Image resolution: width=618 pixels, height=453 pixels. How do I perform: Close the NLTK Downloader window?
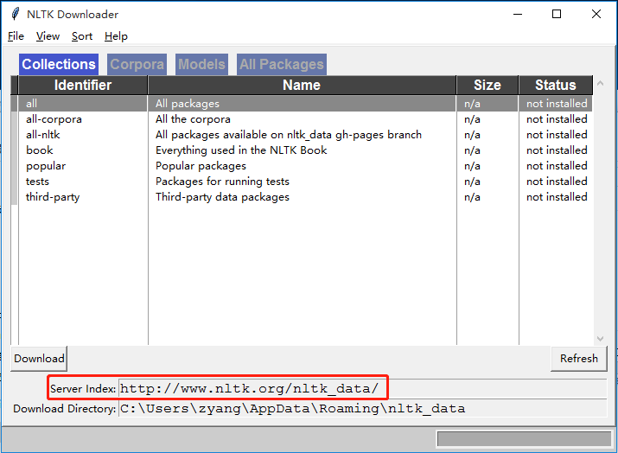coord(596,14)
